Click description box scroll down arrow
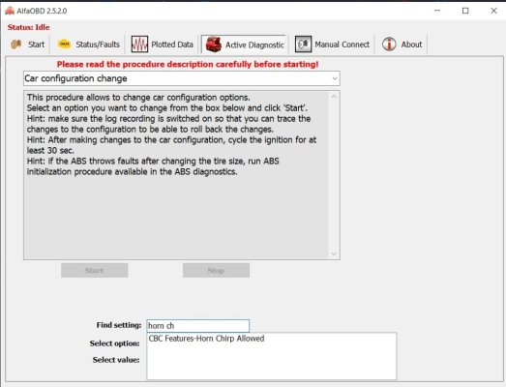 point(334,254)
